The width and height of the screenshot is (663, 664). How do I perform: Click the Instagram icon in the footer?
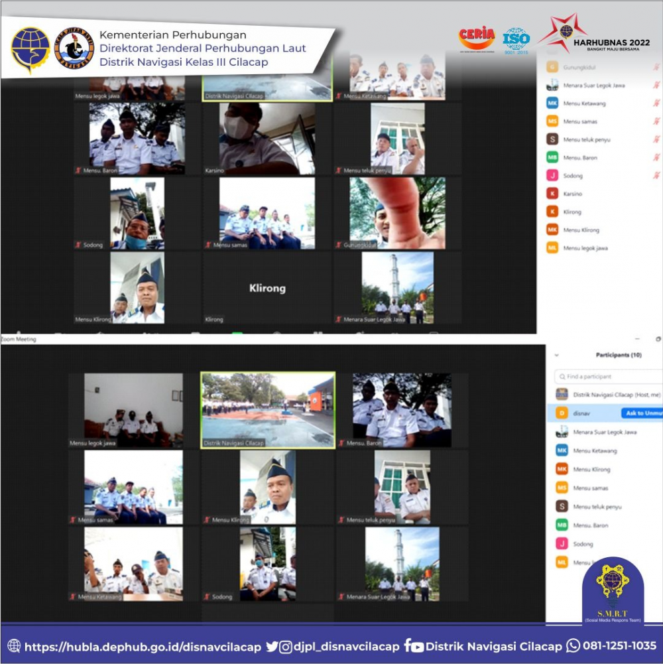point(285,647)
